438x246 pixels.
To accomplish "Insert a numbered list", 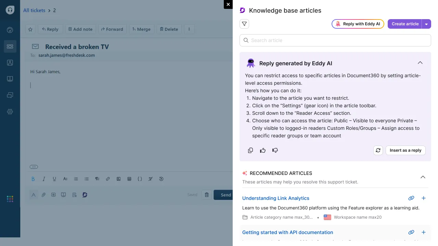I will coord(76,179).
